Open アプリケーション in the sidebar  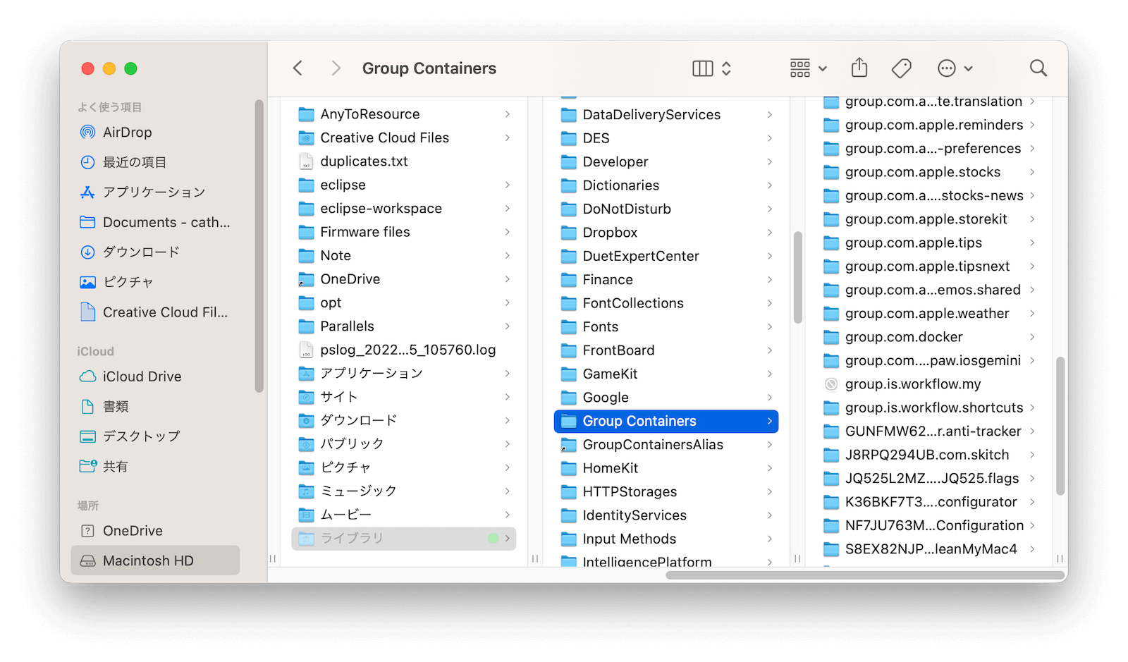click(155, 192)
